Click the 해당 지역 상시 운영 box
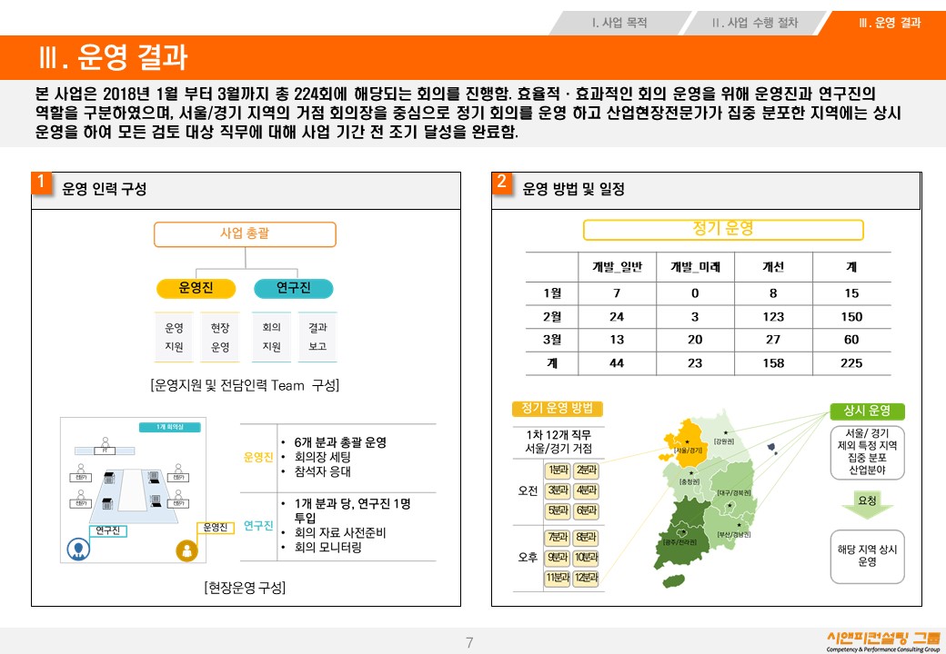The image size is (946, 654). coord(867,556)
